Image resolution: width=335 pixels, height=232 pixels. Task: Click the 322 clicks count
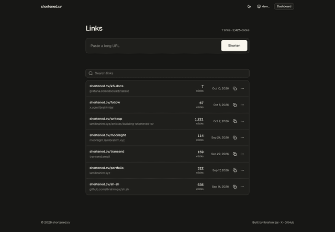click(x=200, y=170)
